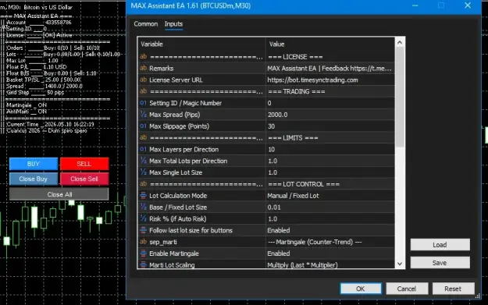
Task: Click the integer icon beside Max Layers per Direction
Action: click(143, 149)
